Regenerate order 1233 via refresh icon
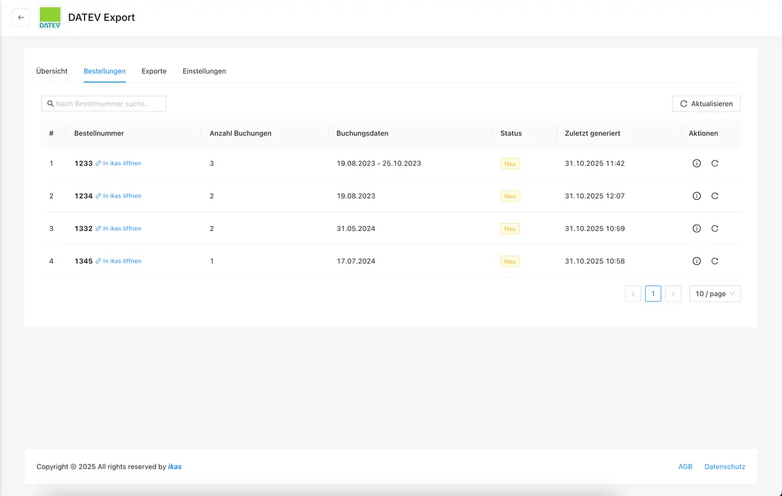 715,164
